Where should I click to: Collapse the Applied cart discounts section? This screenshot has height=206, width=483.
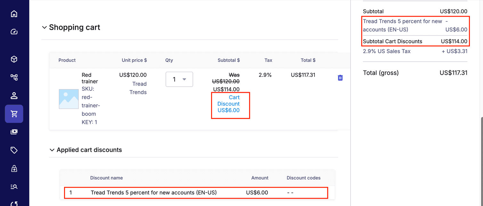click(52, 150)
